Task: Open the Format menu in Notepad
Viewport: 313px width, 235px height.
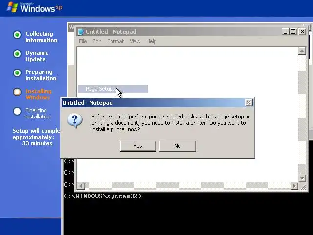Action: click(115, 41)
